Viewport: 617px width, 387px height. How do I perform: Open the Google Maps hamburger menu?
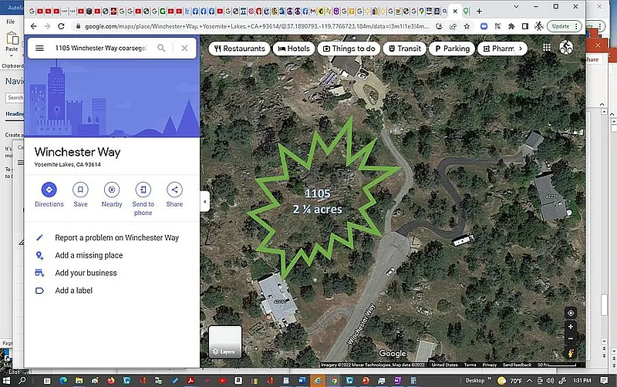[39, 48]
